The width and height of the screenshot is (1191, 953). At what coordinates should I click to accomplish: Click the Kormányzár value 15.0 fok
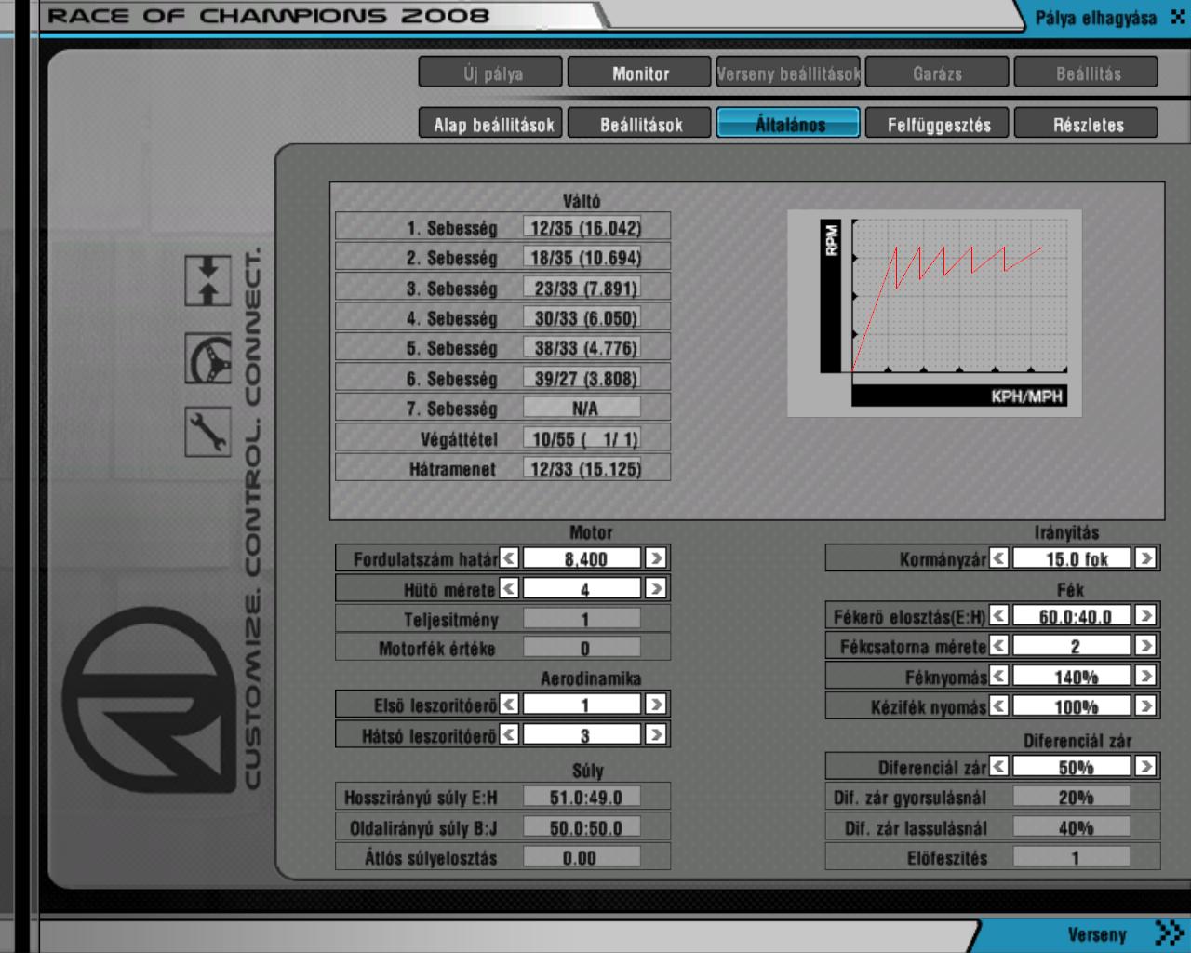(x=1073, y=558)
